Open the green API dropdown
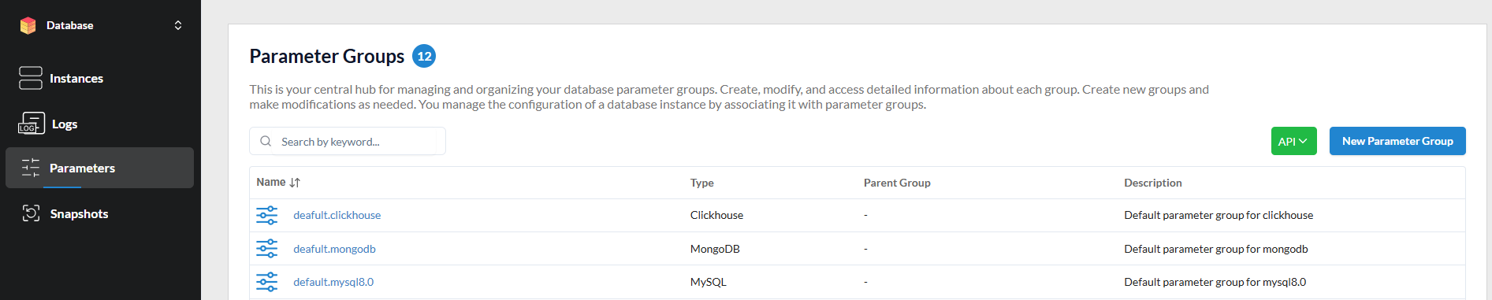 [x=1293, y=141]
